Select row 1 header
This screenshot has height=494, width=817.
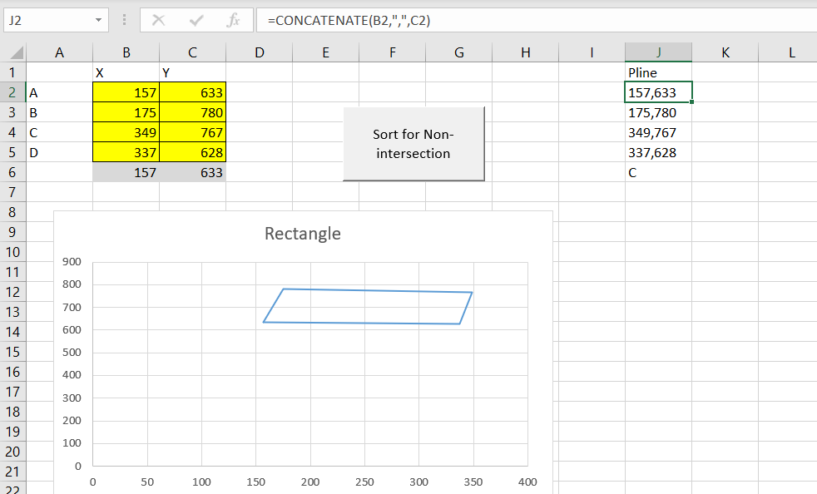click(x=12, y=72)
